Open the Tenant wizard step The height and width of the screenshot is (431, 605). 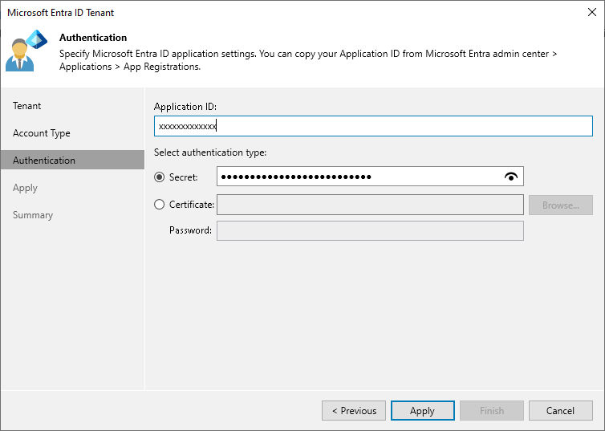26,106
